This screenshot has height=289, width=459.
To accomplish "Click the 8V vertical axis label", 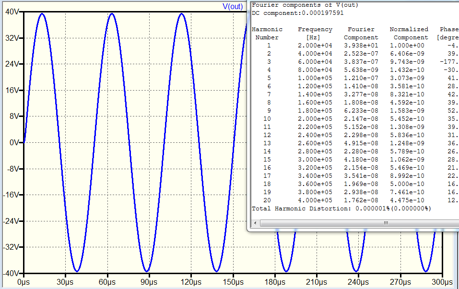I will click(x=14, y=116).
